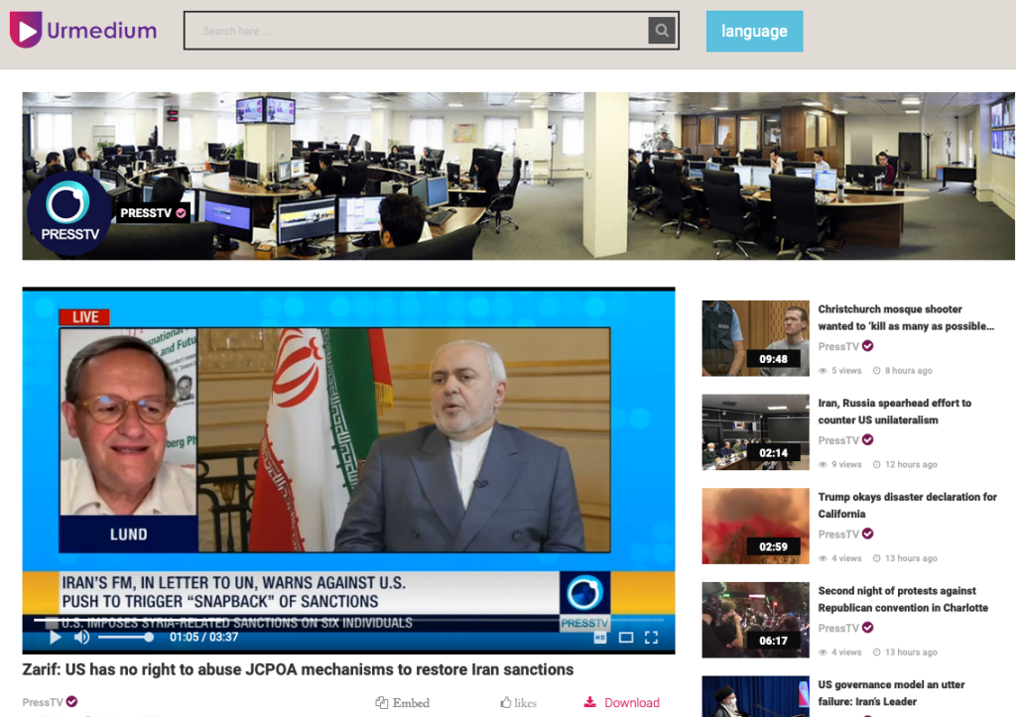Open the language selector
The height and width of the screenshot is (717, 1016).
(x=754, y=31)
